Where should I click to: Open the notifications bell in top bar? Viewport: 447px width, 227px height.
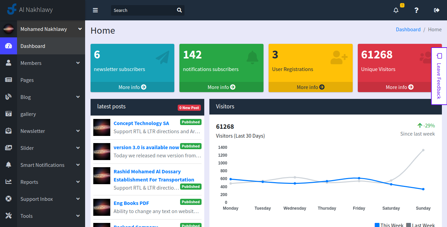click(x=396, y=10)
